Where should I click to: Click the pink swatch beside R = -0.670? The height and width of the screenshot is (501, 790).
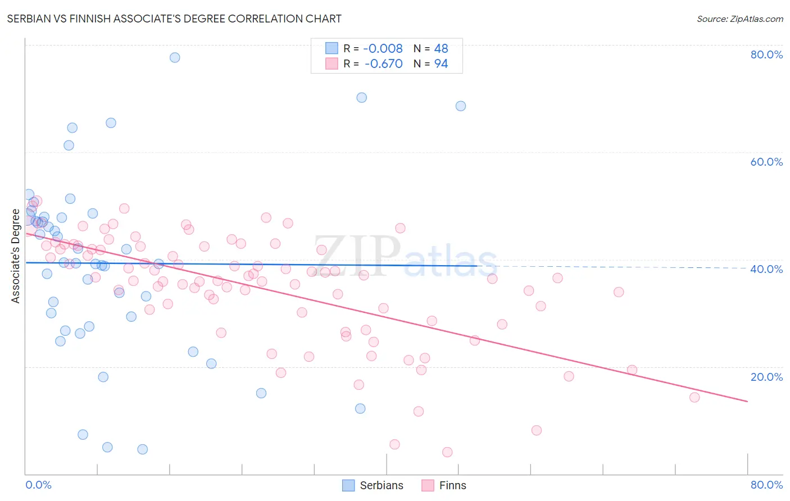coord(332,63)
